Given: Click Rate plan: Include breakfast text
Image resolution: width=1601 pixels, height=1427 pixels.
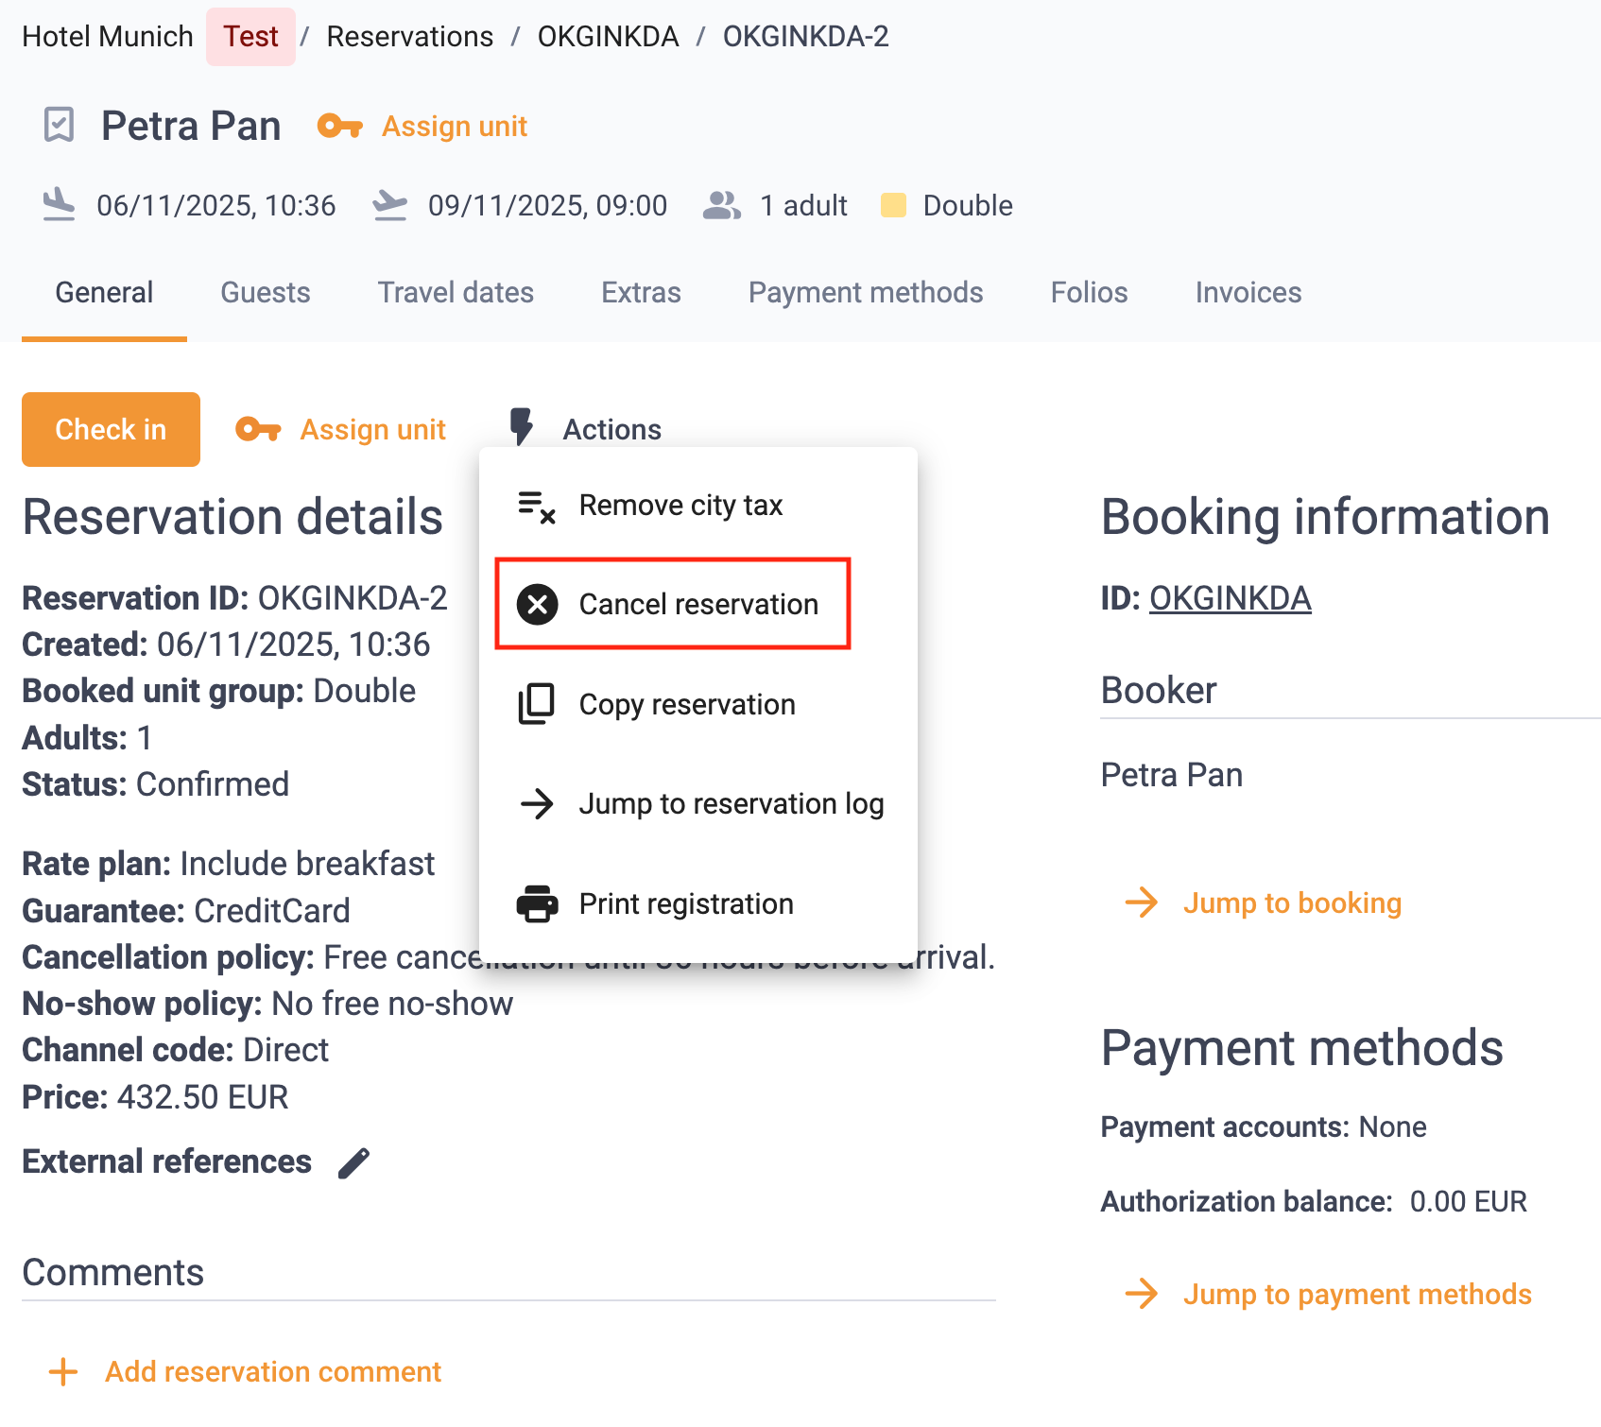Looking at the screenshot, I should pyautogui.click(x=229, y=864).
